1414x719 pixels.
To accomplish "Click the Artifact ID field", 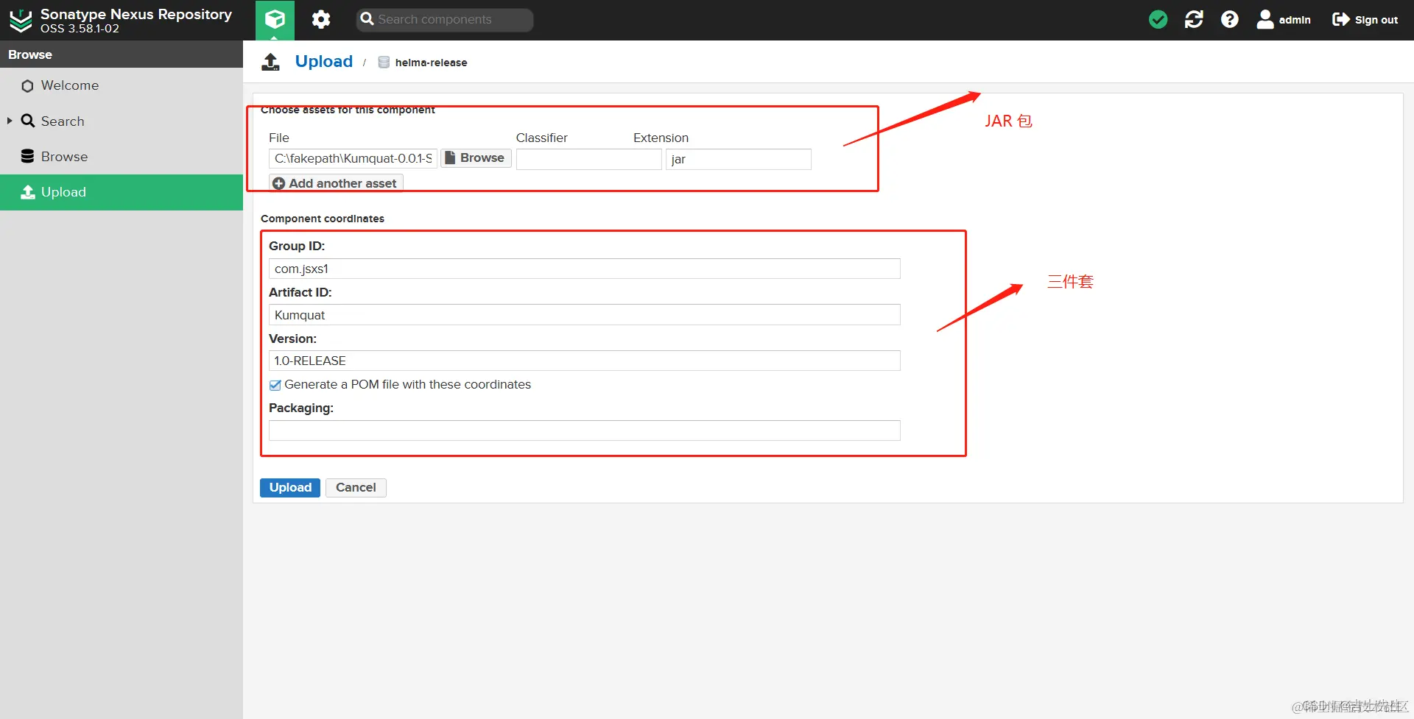I will coord(584,315).
